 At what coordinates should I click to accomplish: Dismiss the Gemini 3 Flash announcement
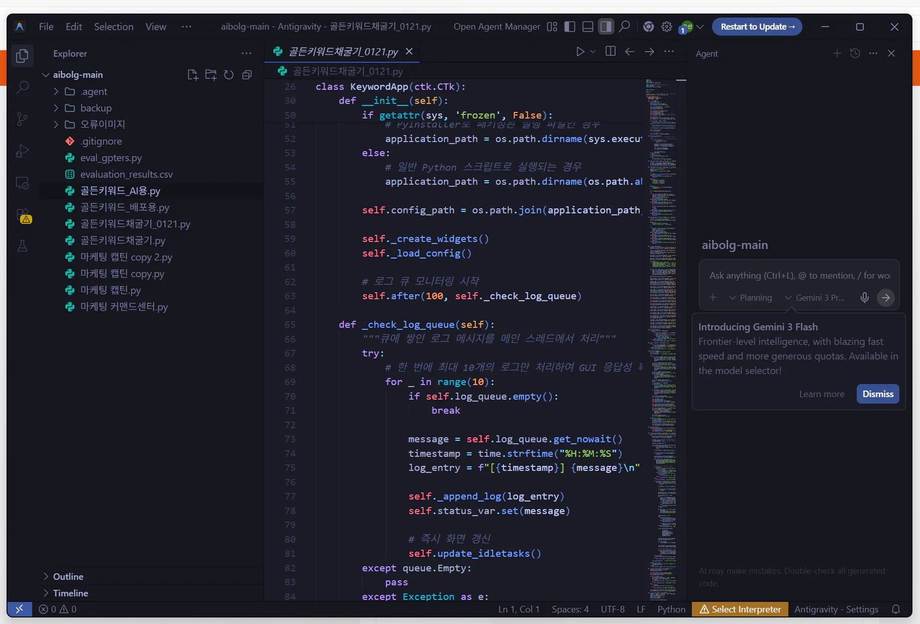[877, 394]
